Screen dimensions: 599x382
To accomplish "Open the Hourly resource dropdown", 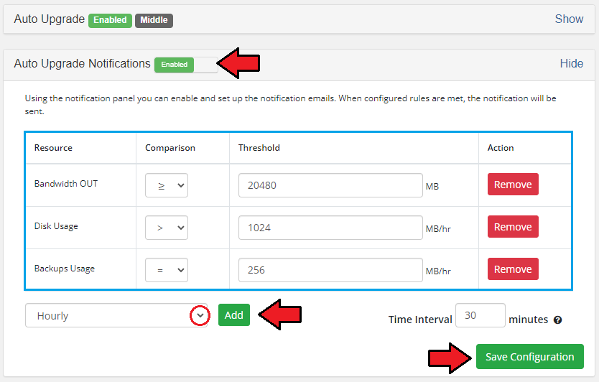I will 116,315.
